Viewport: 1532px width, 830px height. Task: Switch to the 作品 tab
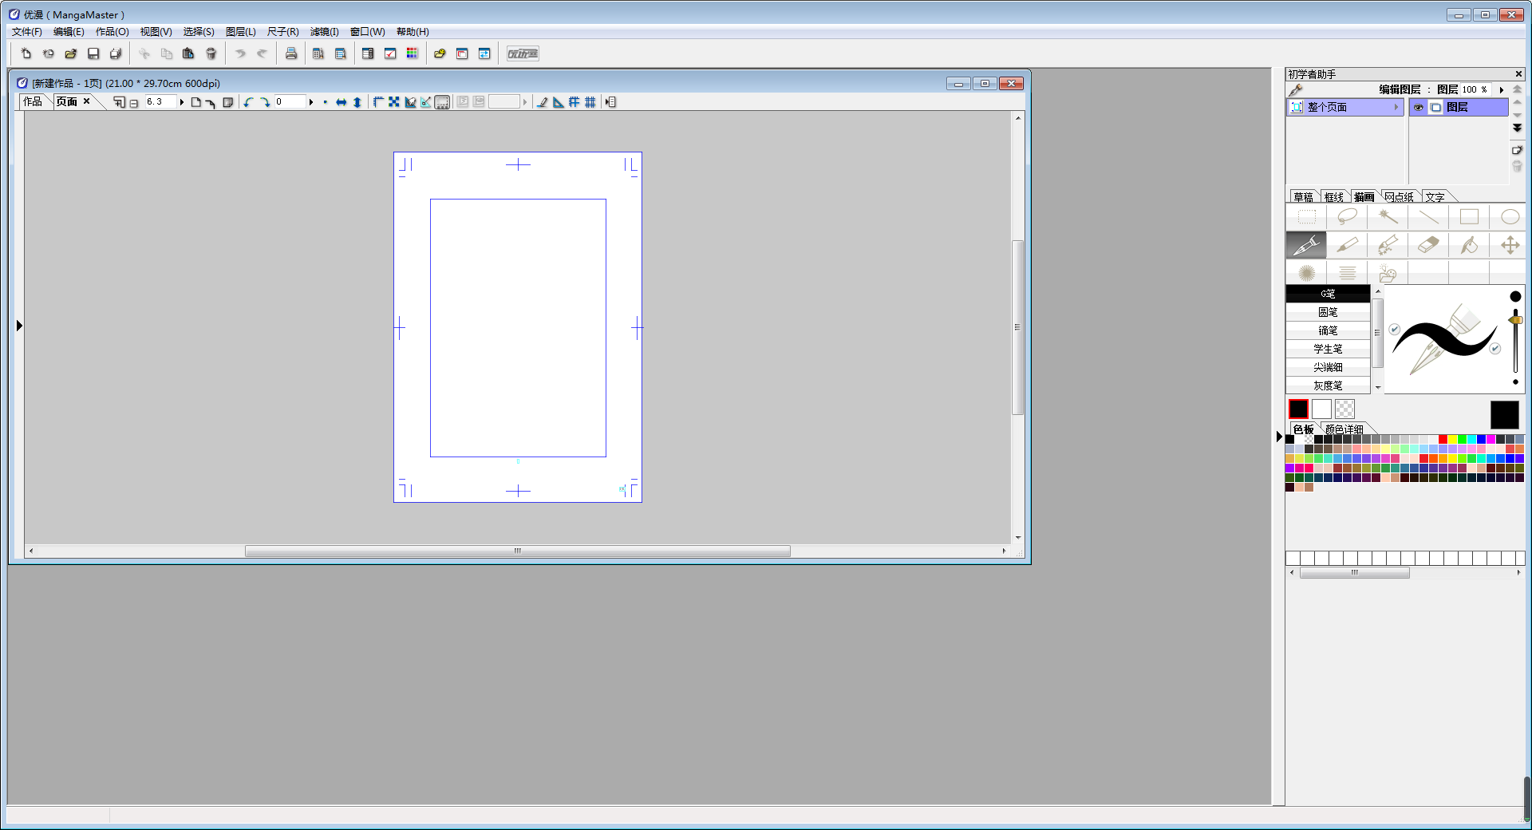pos(33,101)
